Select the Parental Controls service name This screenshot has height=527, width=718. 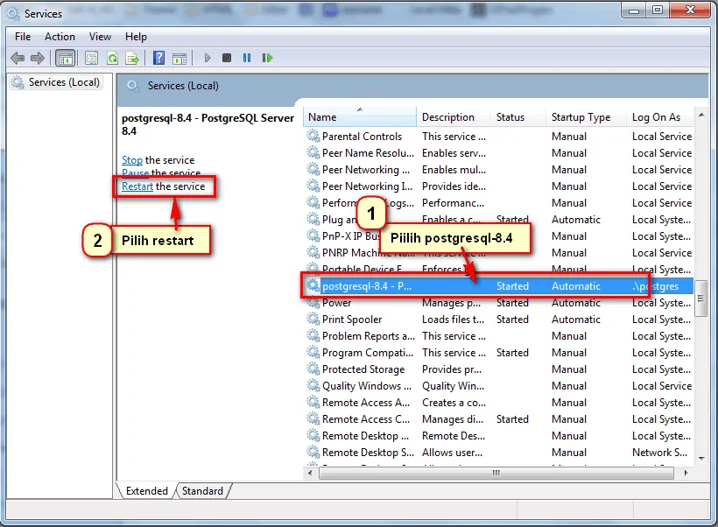tap(362, 137)
